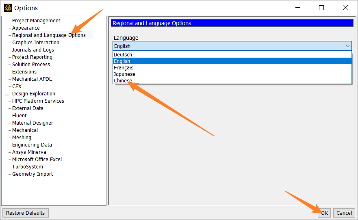Select Journals and Logs category
358x220 pixels.
point(33,50)
